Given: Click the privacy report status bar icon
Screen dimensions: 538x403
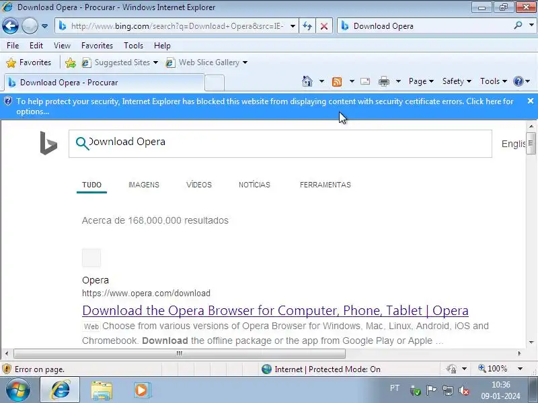Looking at the screenshot, I should (451, 369).
